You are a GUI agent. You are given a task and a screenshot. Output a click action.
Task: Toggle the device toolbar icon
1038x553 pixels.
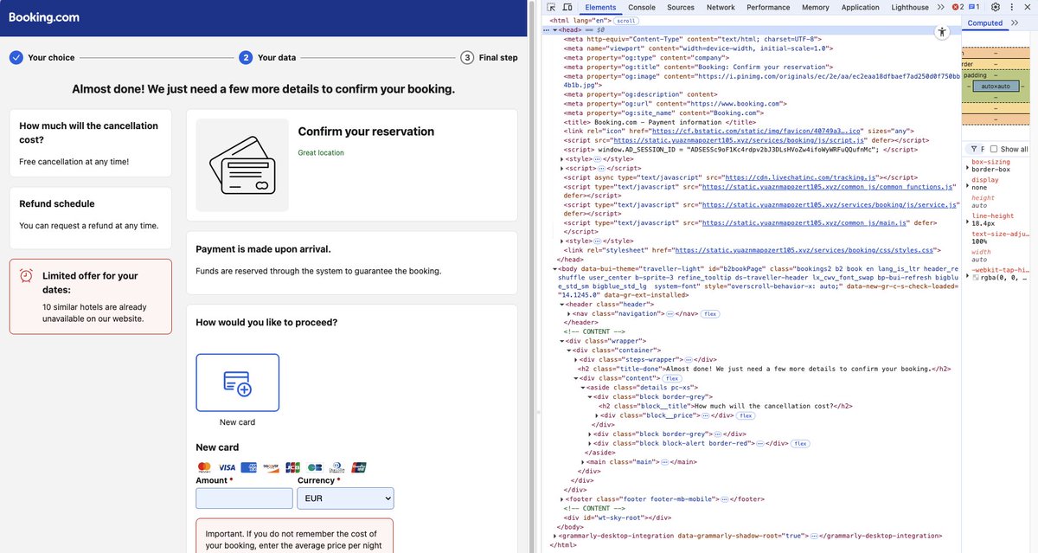pyautogui.click(x=567, y=7)
